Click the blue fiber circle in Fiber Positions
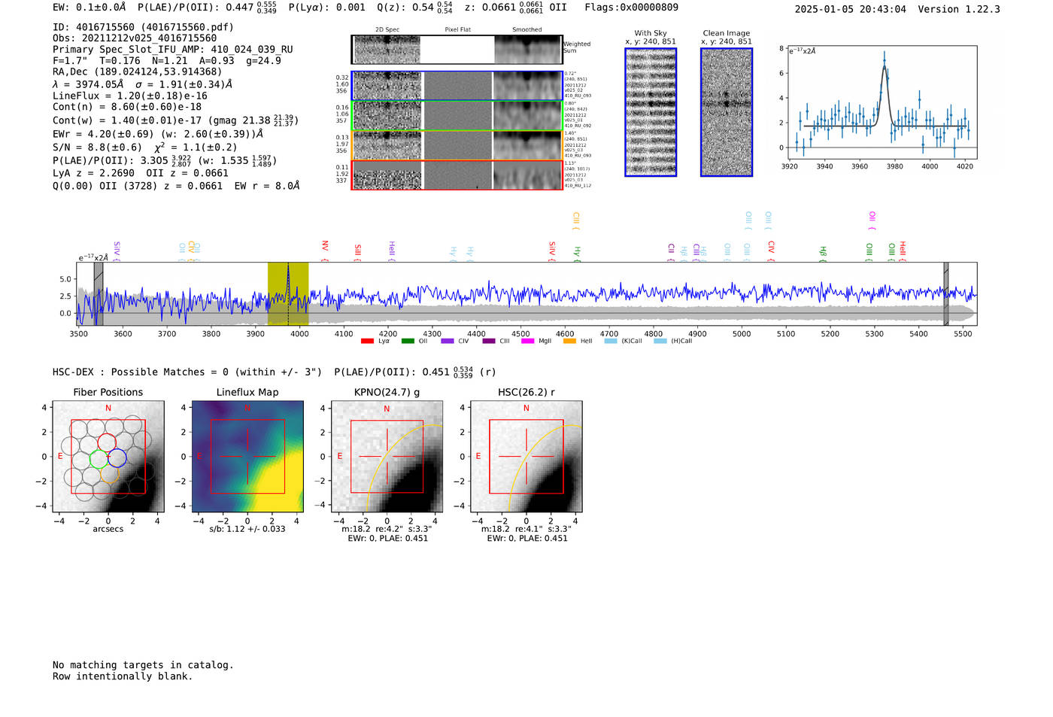This screenshot has height=717, width=1053. (117, 458)
